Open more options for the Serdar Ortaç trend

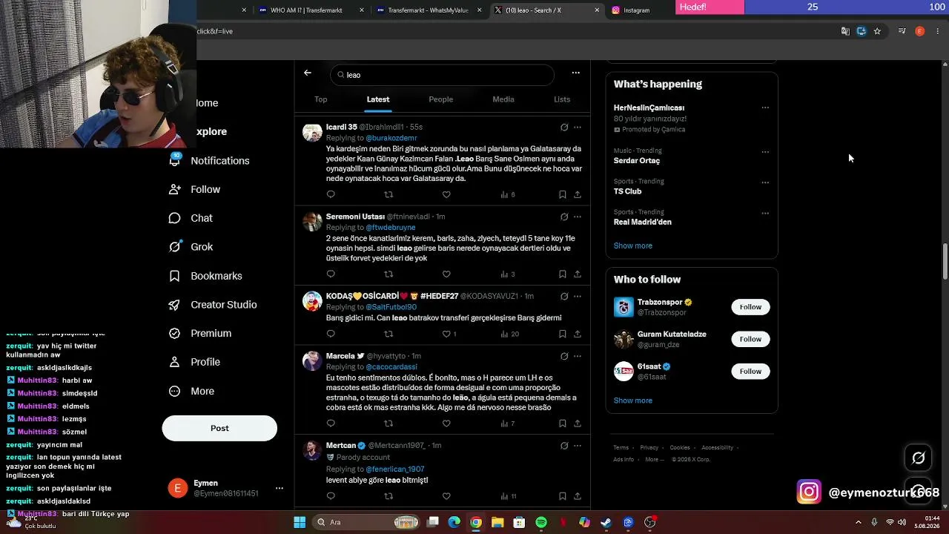click(x=765, y=152)
